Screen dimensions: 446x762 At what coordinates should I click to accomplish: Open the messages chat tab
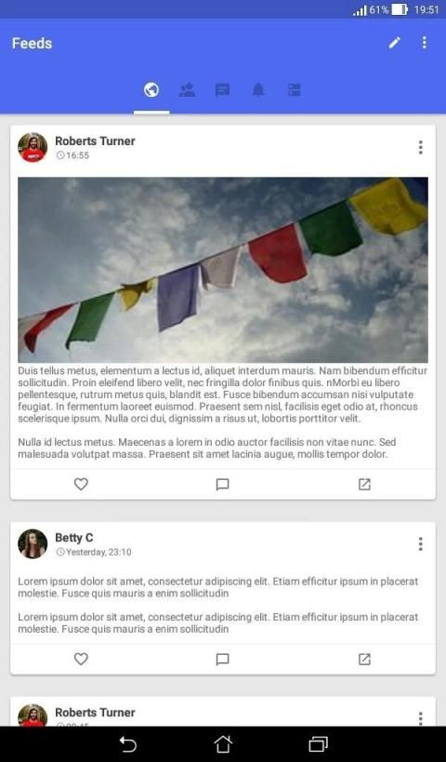[222, 90]
